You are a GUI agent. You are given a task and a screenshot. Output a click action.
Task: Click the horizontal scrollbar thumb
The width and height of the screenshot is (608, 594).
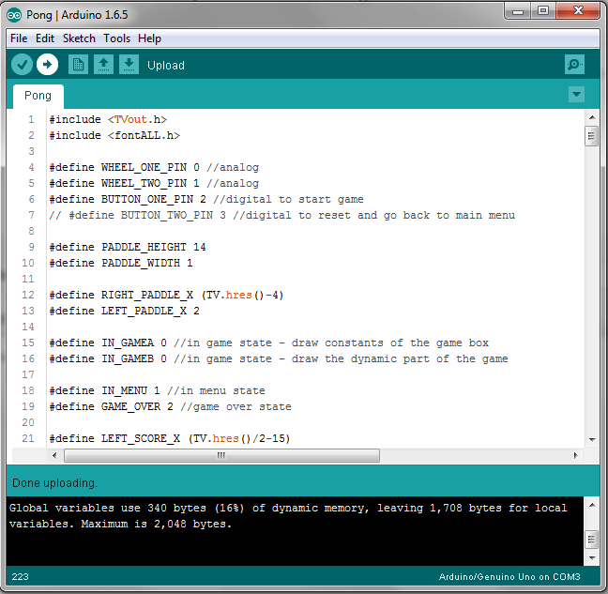pyautogui.click(x=221, y=455)
